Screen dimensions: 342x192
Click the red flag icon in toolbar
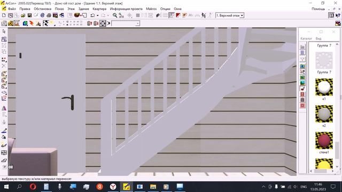click(x=178, y=15)
